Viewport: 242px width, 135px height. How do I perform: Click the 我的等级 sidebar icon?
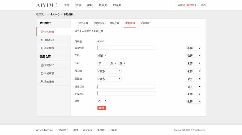(42, 48)
